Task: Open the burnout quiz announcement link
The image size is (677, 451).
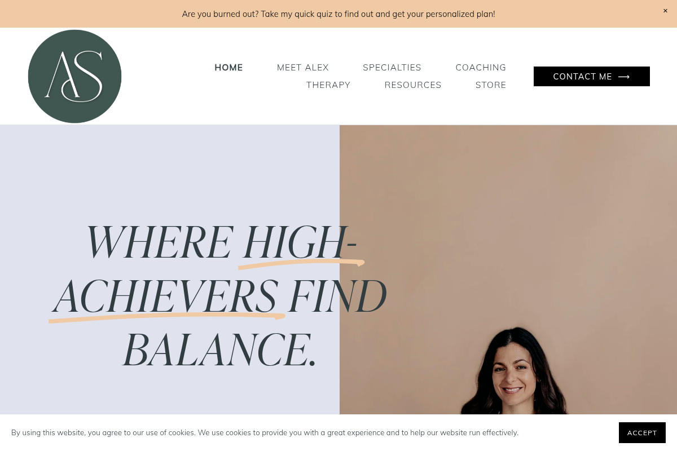Action: (x=338, y=14)
